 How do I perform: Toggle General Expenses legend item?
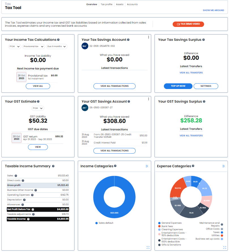coord(170,223)
